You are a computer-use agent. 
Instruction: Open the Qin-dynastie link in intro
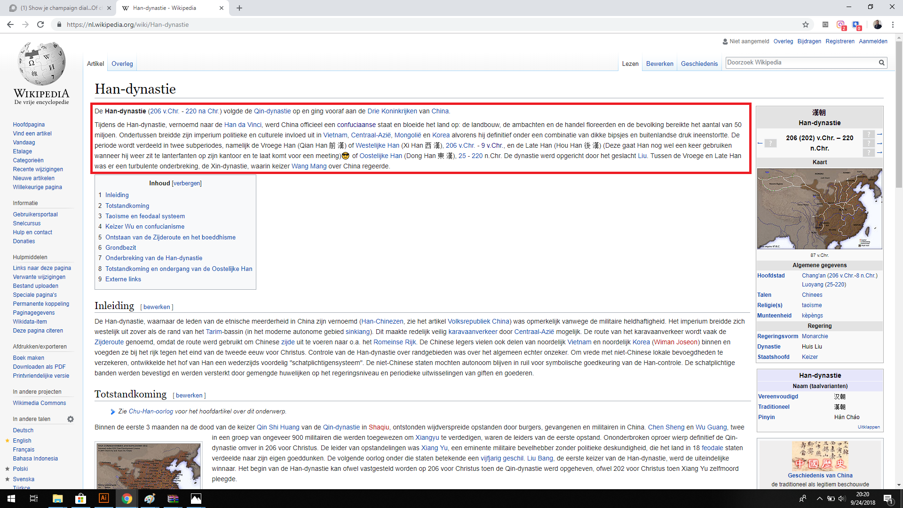click(x=272, y=111)
